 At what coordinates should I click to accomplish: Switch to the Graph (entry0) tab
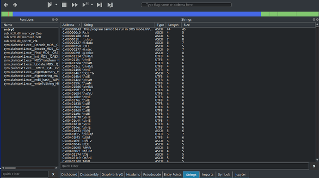[x=112, y=174]
